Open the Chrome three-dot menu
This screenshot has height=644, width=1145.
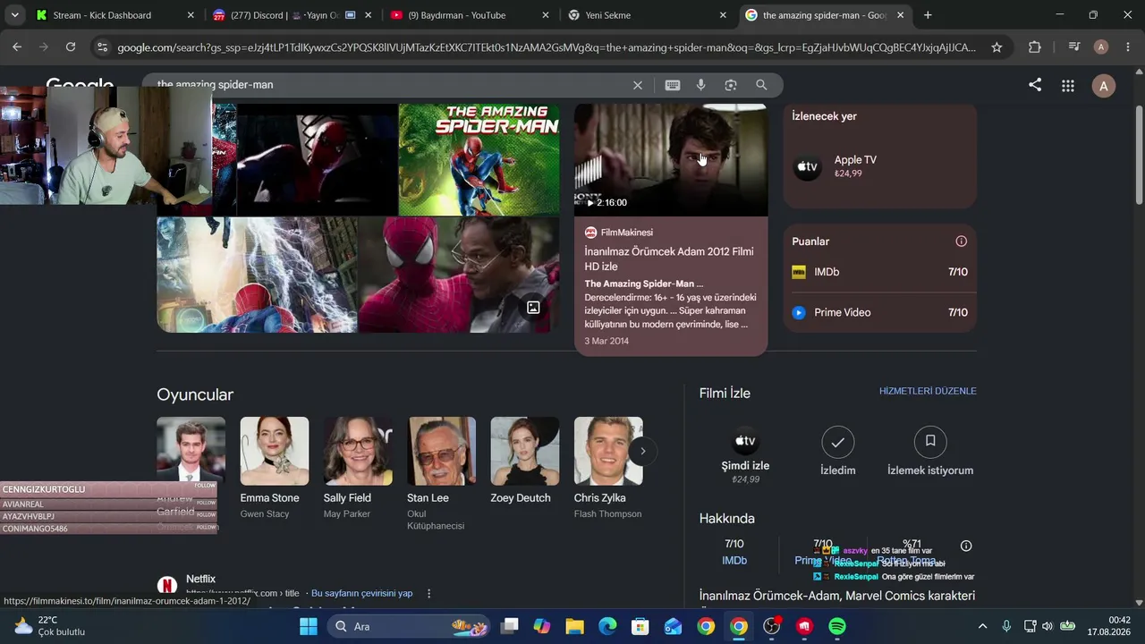1127,47
